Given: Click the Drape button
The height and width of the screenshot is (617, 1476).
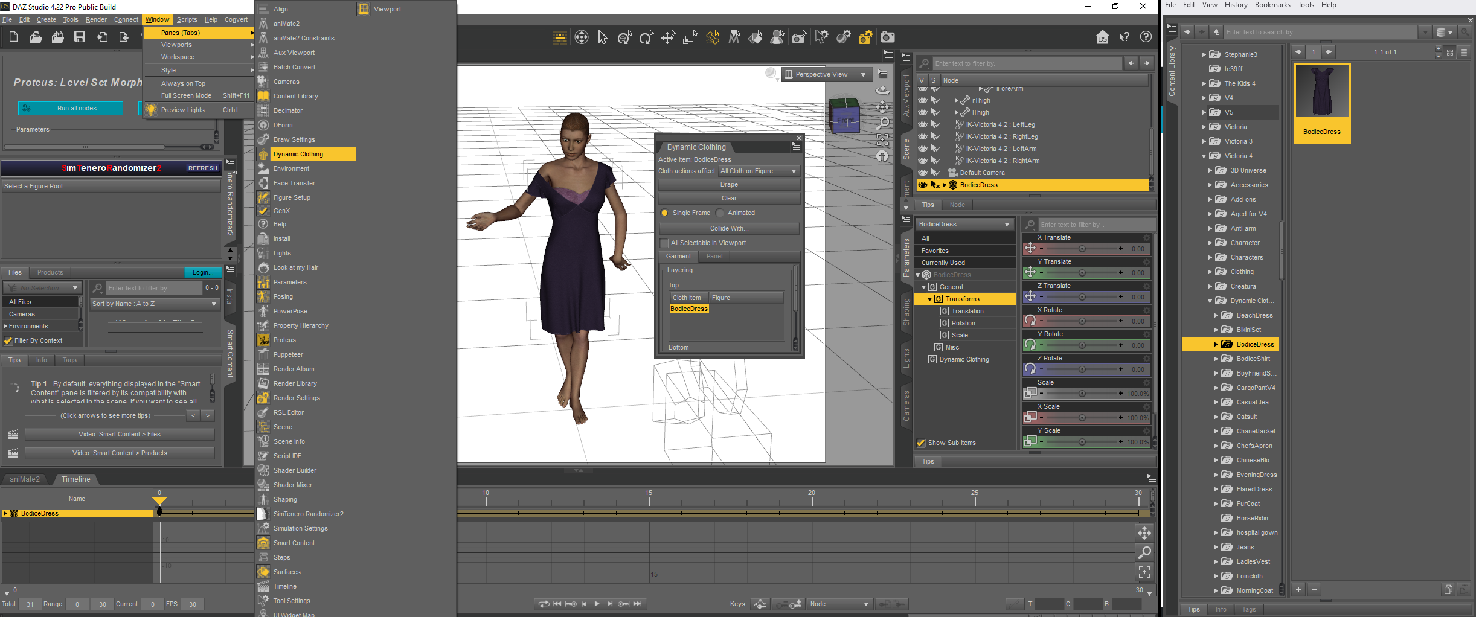Looking at the screenshot, I should click(x=730, y=184).
